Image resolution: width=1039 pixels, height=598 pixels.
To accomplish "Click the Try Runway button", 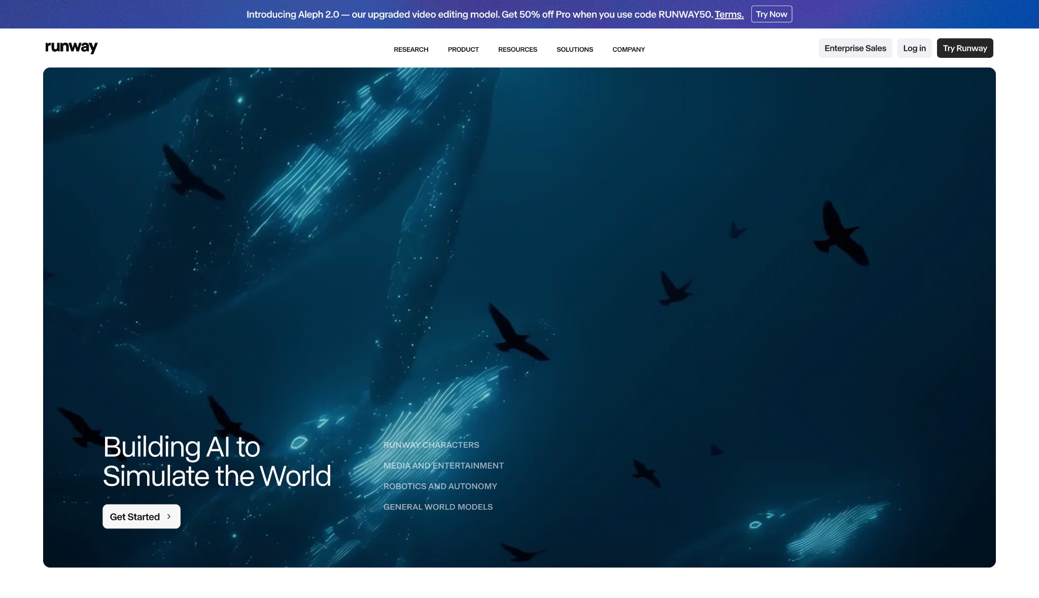I will click(965, 48).
